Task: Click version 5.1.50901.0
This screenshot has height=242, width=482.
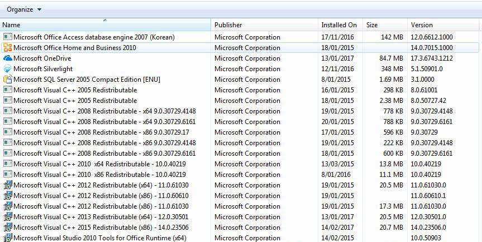Action: [x=427, y=69]
